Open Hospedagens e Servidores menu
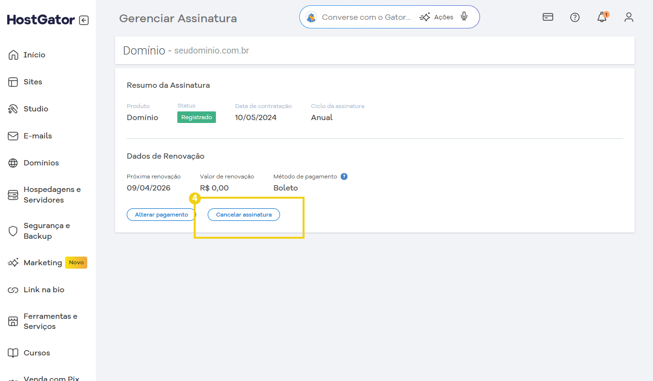Screen dimensions: 653x381 [52, 195]
